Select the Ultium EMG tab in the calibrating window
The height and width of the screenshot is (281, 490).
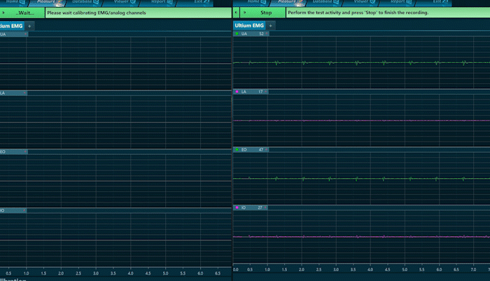coord(11,26)
